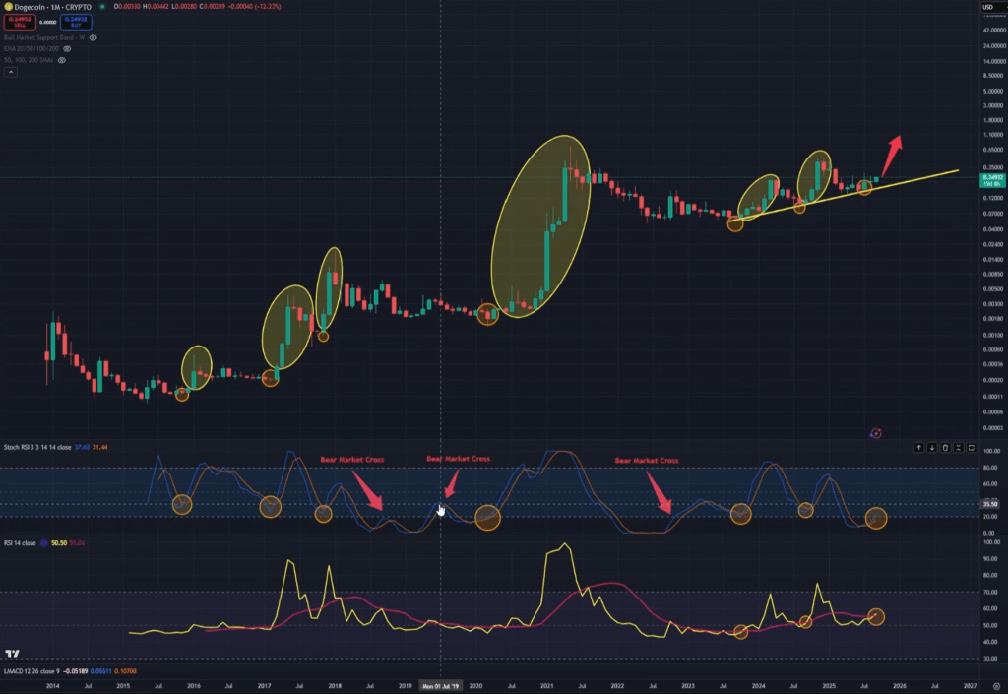This screenshot has width=1008, height=694.
Task: Hide the EMA 20/50/100/200 indicator
Action: coord(66,49)
